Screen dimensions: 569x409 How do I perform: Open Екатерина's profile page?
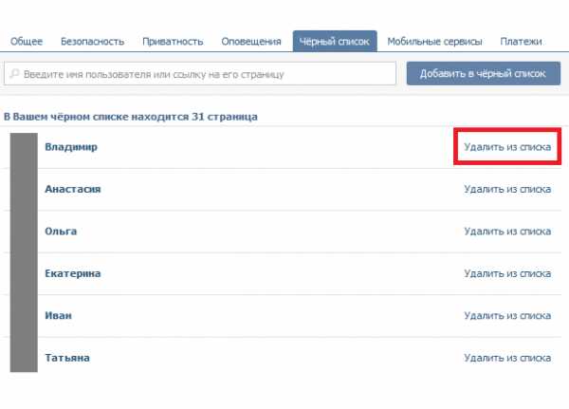pos(73,273)
